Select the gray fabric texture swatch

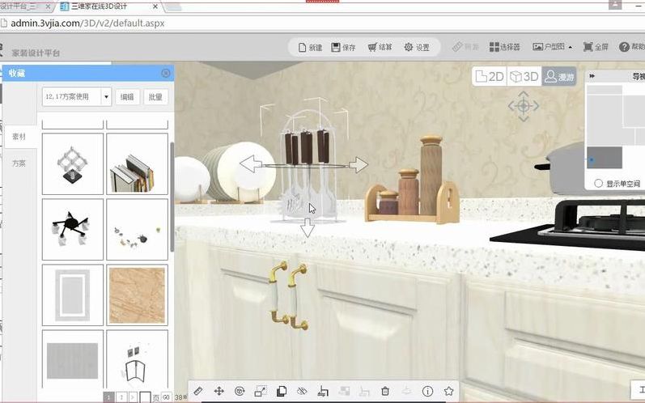72,359
